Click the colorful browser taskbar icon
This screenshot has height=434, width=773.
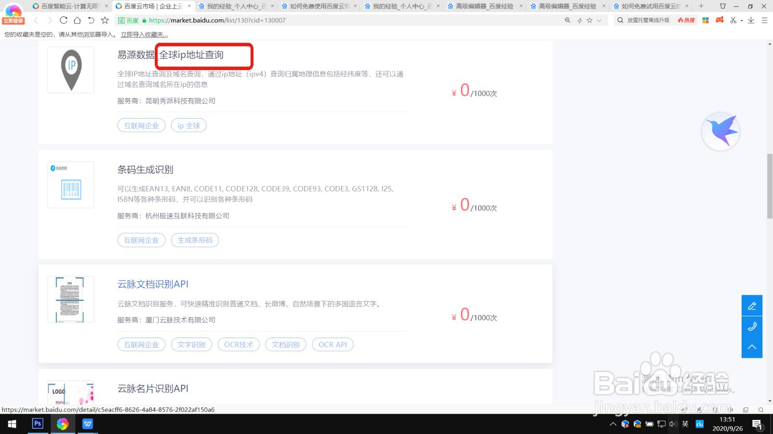pyautogui.click(x=62, y=424)
